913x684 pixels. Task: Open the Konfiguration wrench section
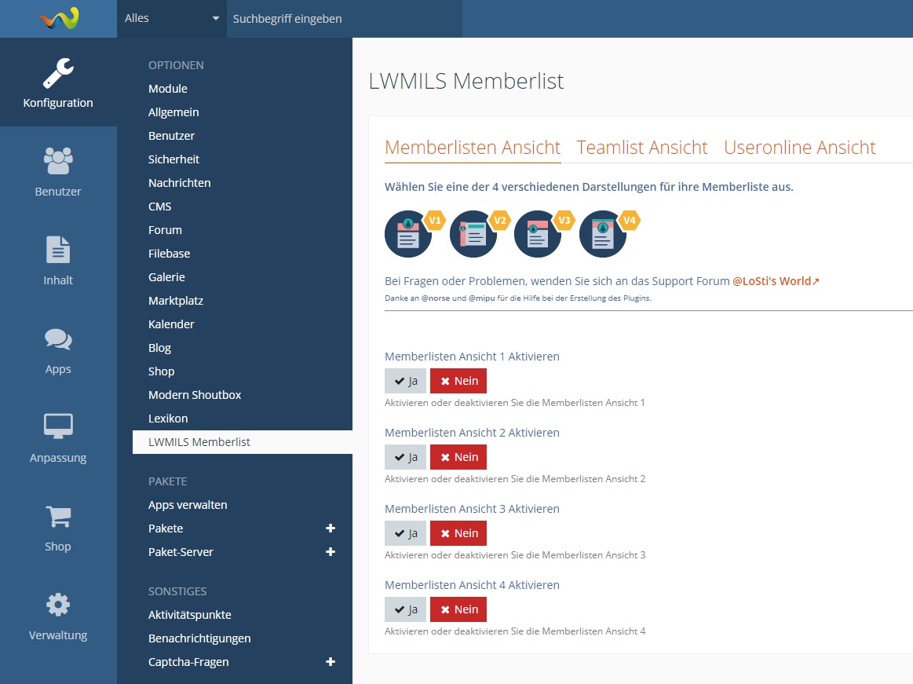pos(58,82)
